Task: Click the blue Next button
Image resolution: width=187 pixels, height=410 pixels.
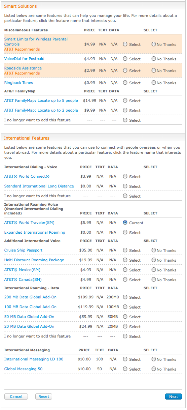Action: point(174,397)
